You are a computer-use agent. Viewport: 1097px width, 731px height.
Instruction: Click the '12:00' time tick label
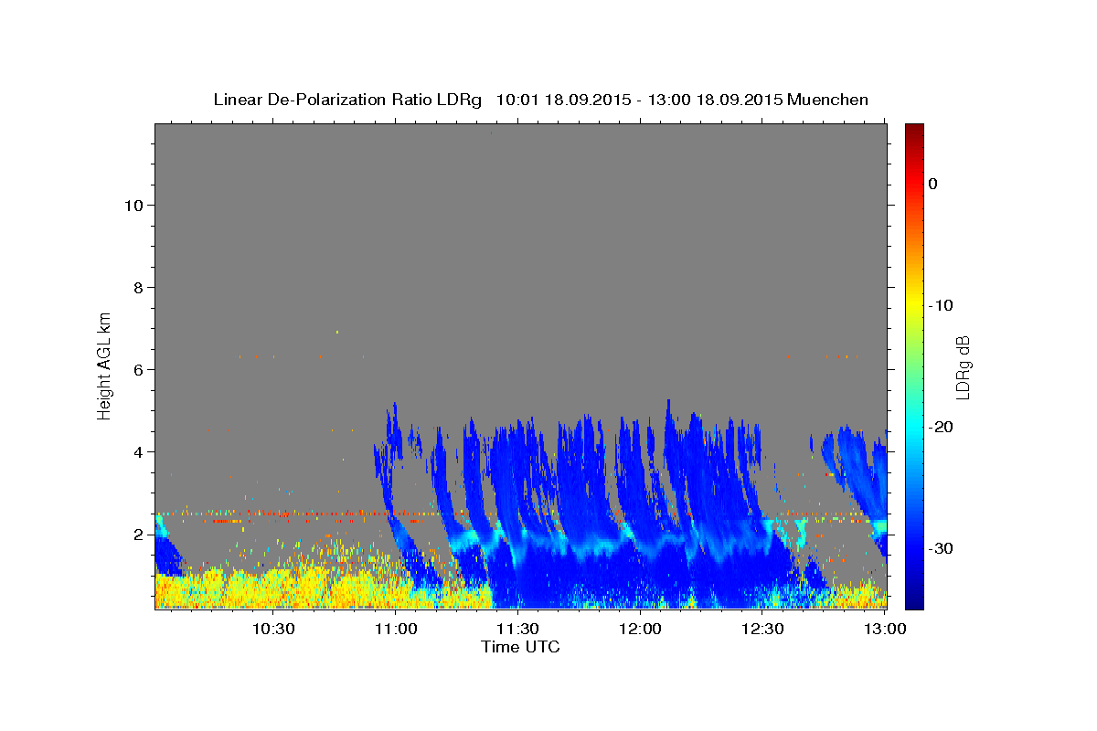(x=640, y=630)
